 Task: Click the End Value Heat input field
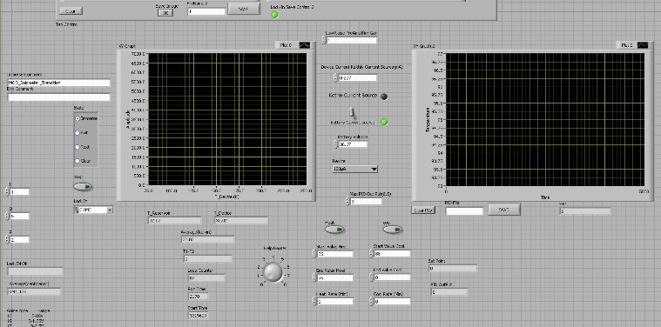[x=335, y=277]
